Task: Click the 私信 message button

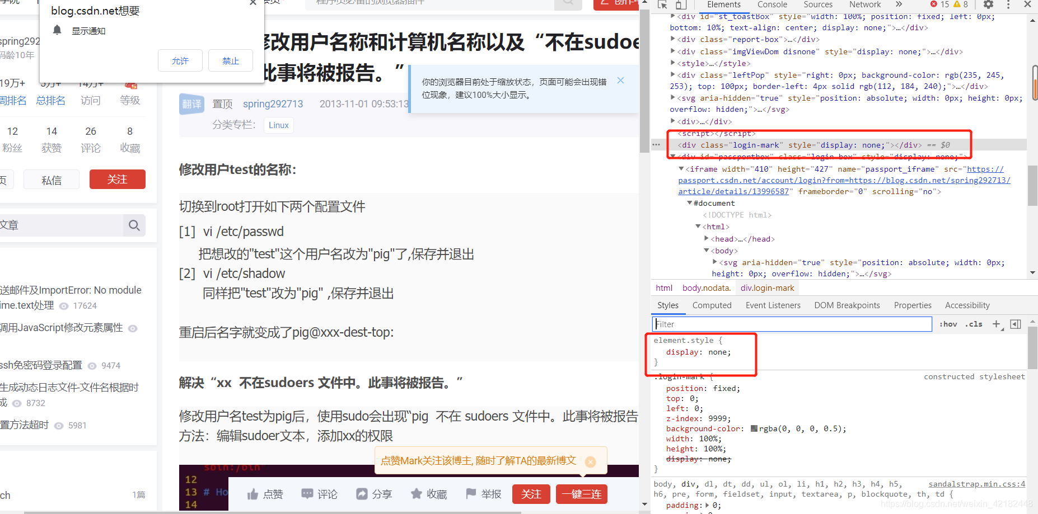Action: point(52,180)
